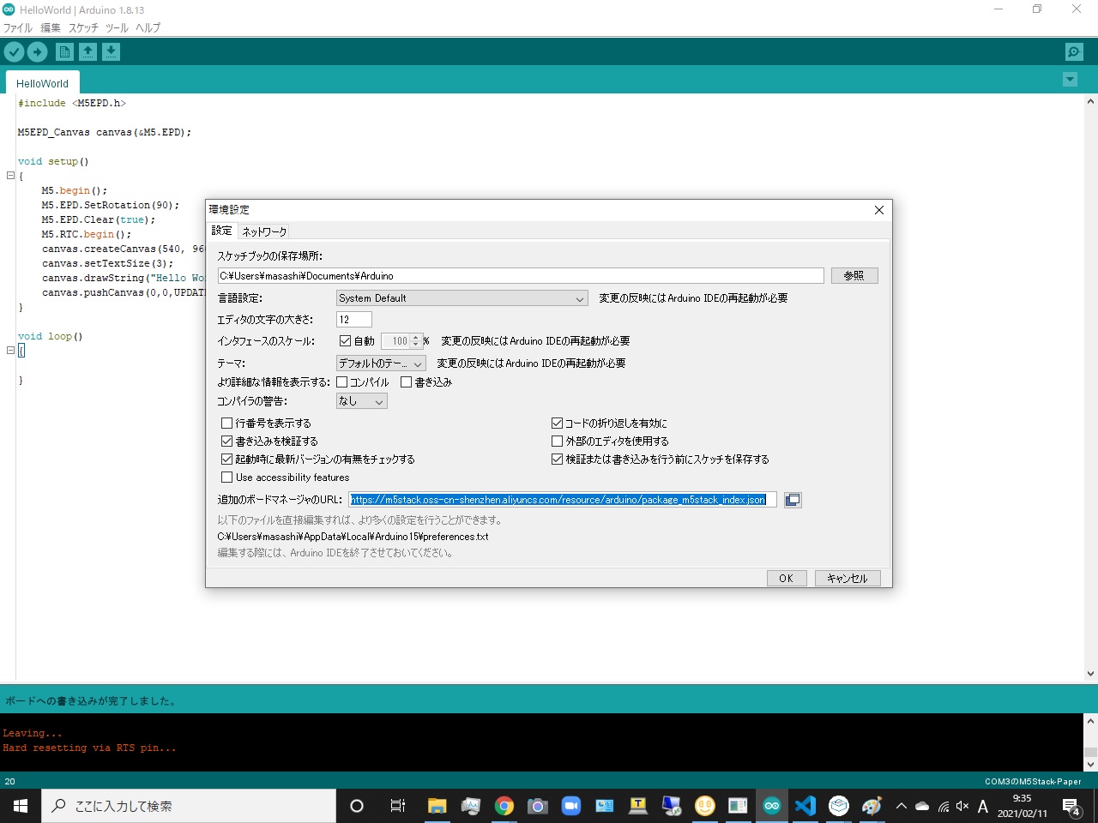Open additional board URLs editor window icon

[793, 500]
